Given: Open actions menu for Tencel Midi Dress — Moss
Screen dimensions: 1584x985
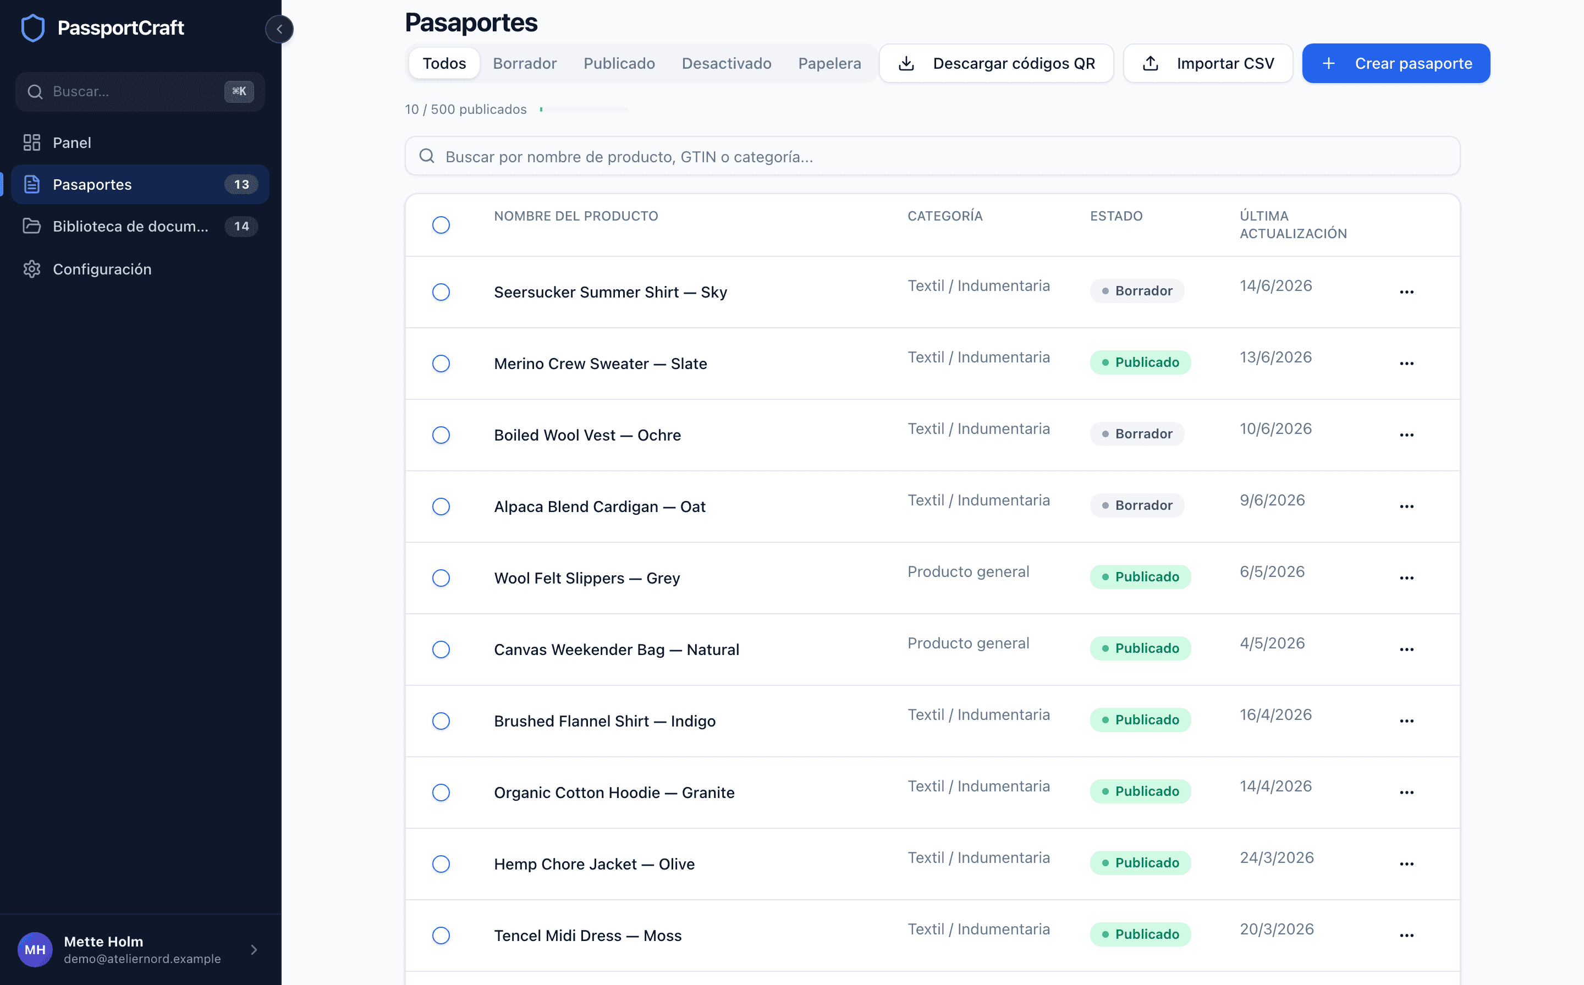Looking at the screenshot, I should pyautogui.click(x=1407, y=936).
